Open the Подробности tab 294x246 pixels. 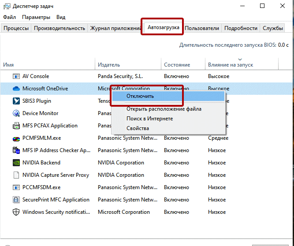241,28
